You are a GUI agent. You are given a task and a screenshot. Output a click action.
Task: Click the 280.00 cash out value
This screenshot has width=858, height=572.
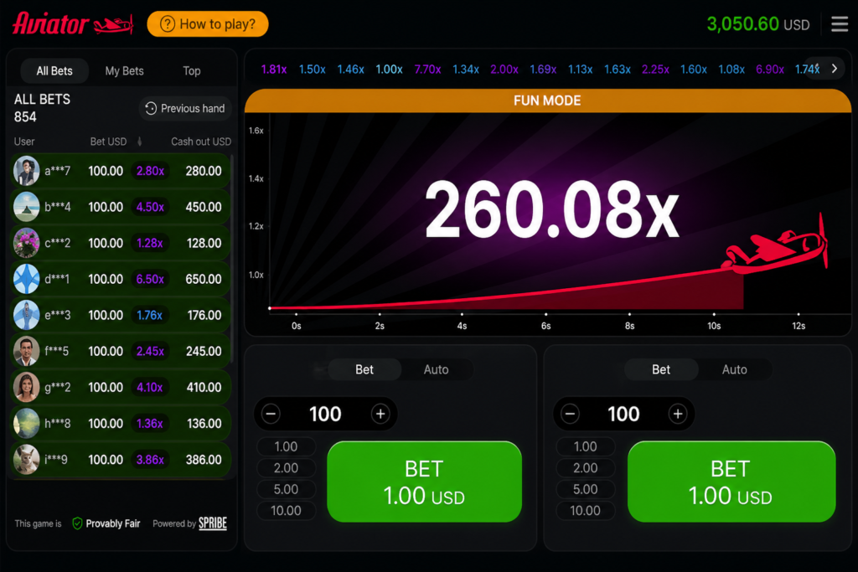click(204, 171)
